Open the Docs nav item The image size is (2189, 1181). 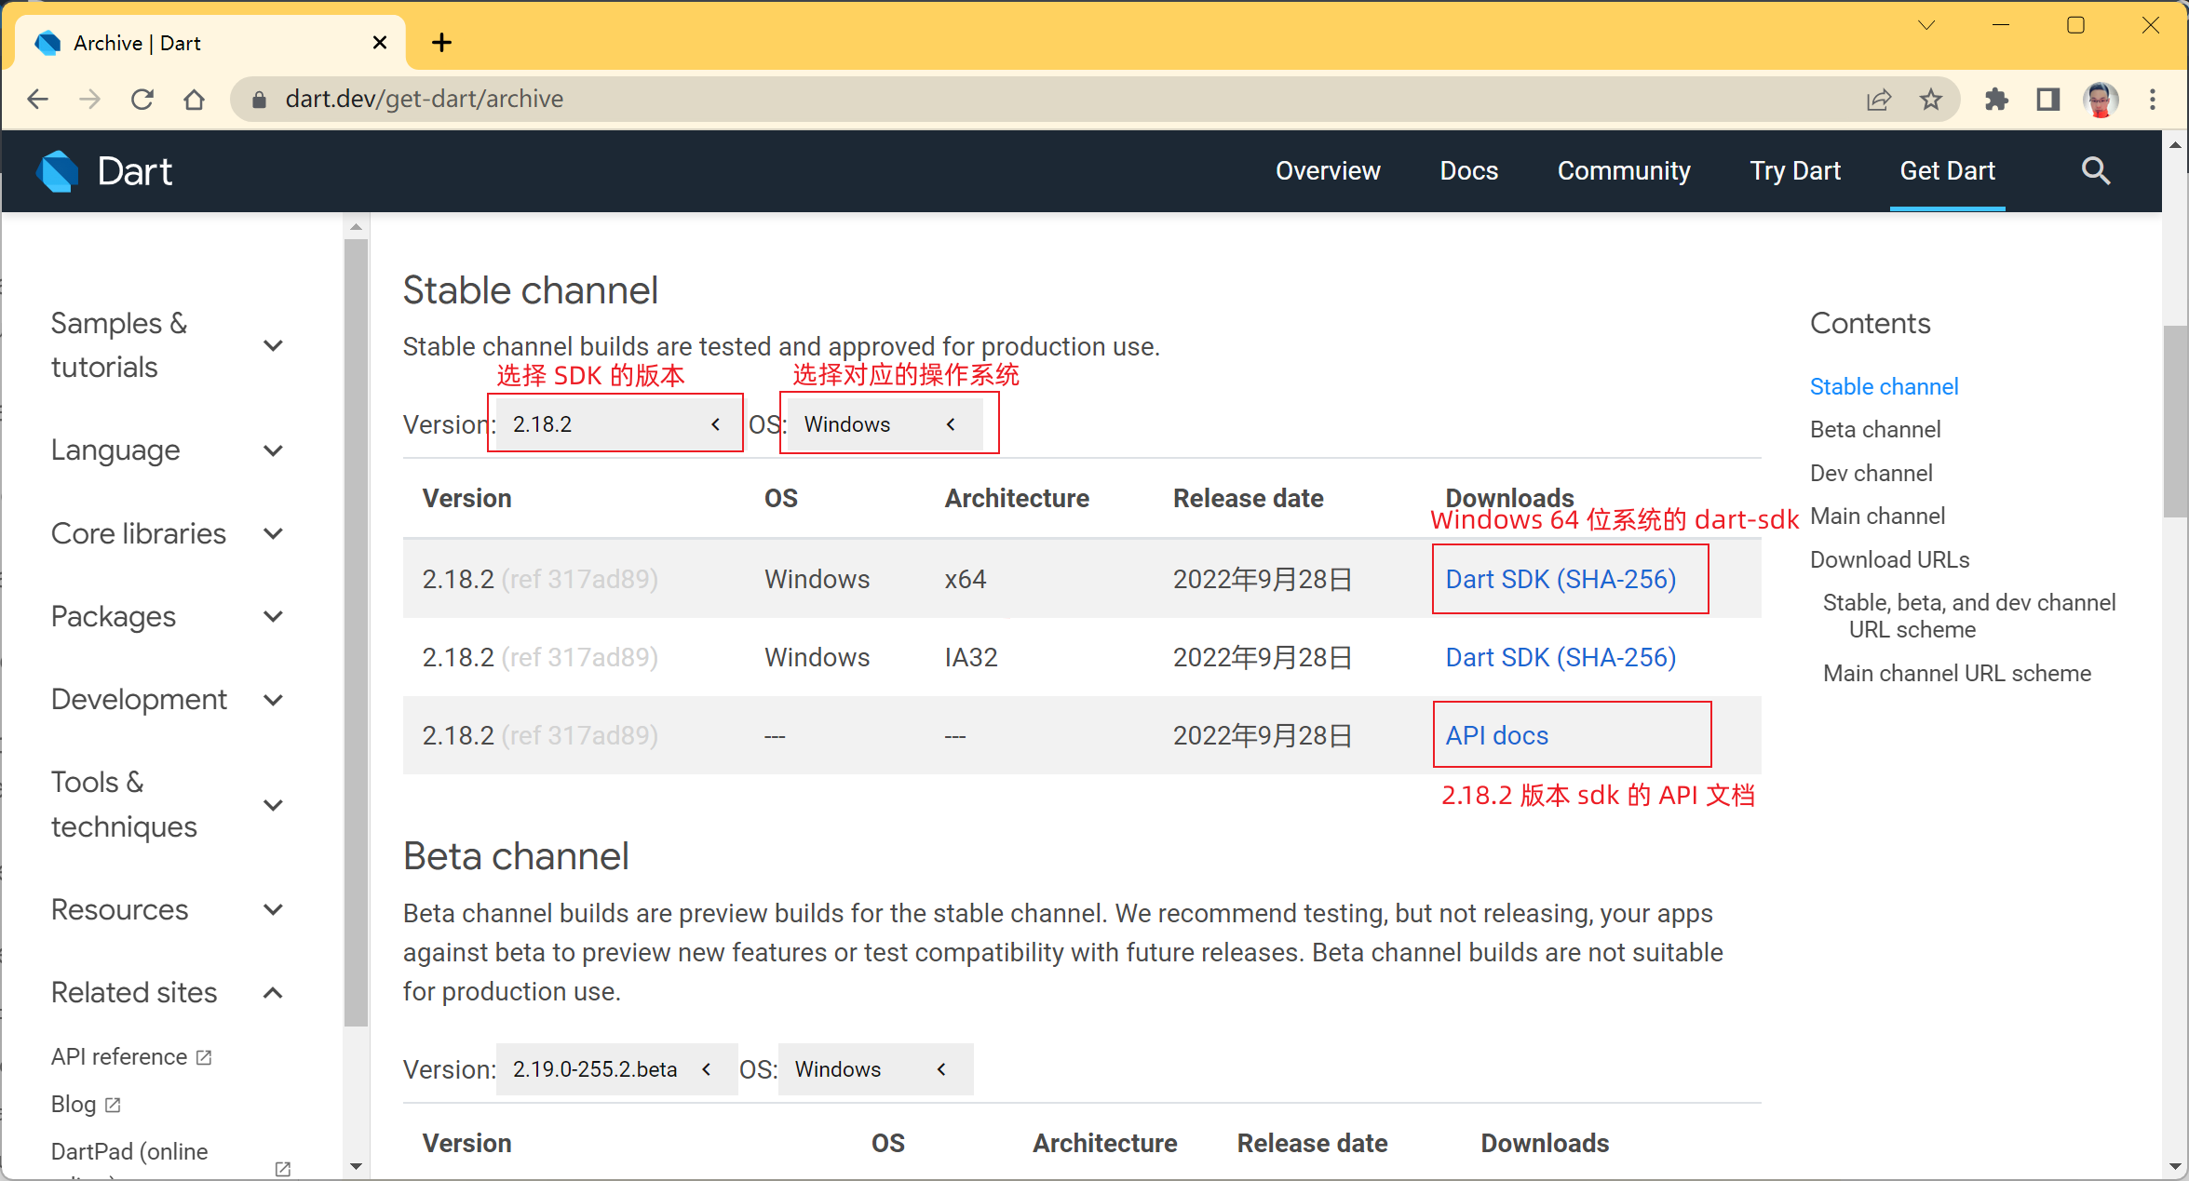coord(1468,171)
